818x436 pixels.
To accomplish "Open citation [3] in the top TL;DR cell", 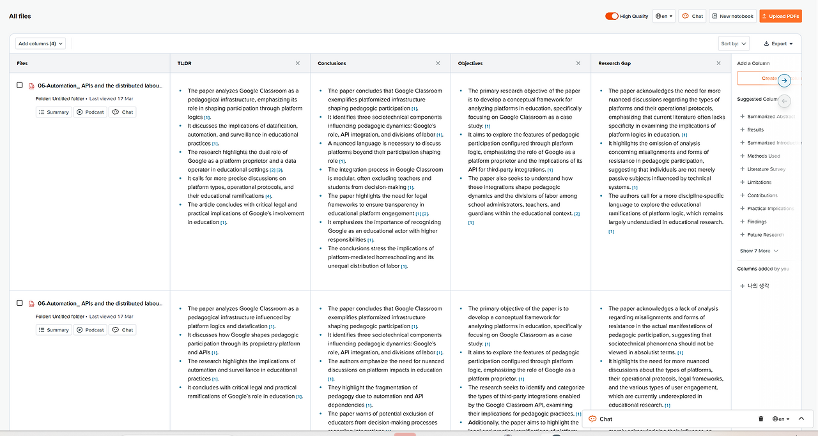I will tap(279, 170).
